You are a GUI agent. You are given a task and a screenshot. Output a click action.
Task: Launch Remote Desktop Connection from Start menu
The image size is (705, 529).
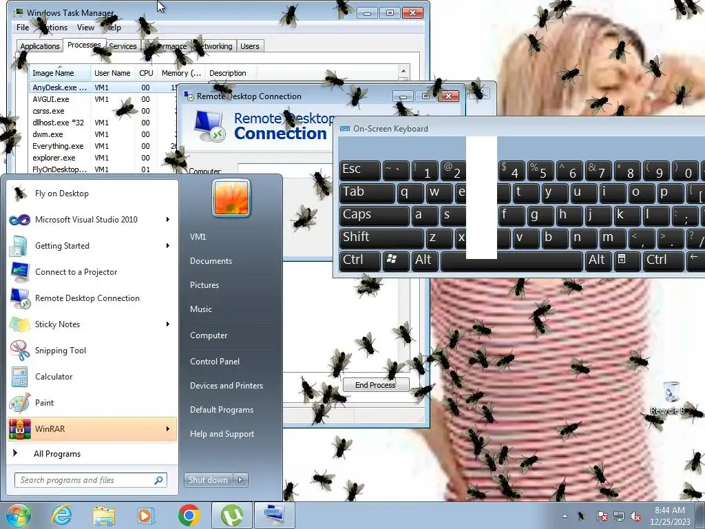tap(92, 298)
